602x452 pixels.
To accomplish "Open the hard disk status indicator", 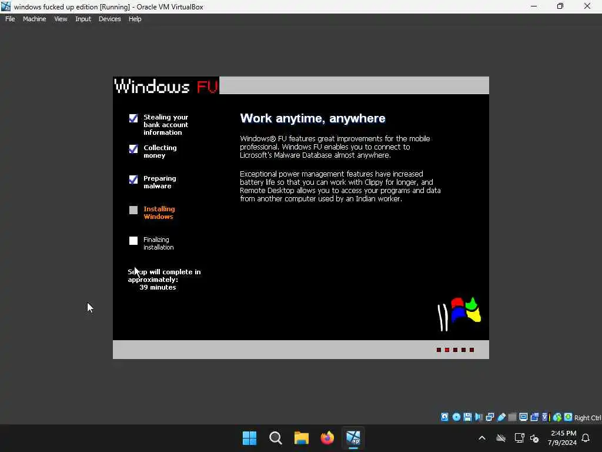I will (444, 417).
